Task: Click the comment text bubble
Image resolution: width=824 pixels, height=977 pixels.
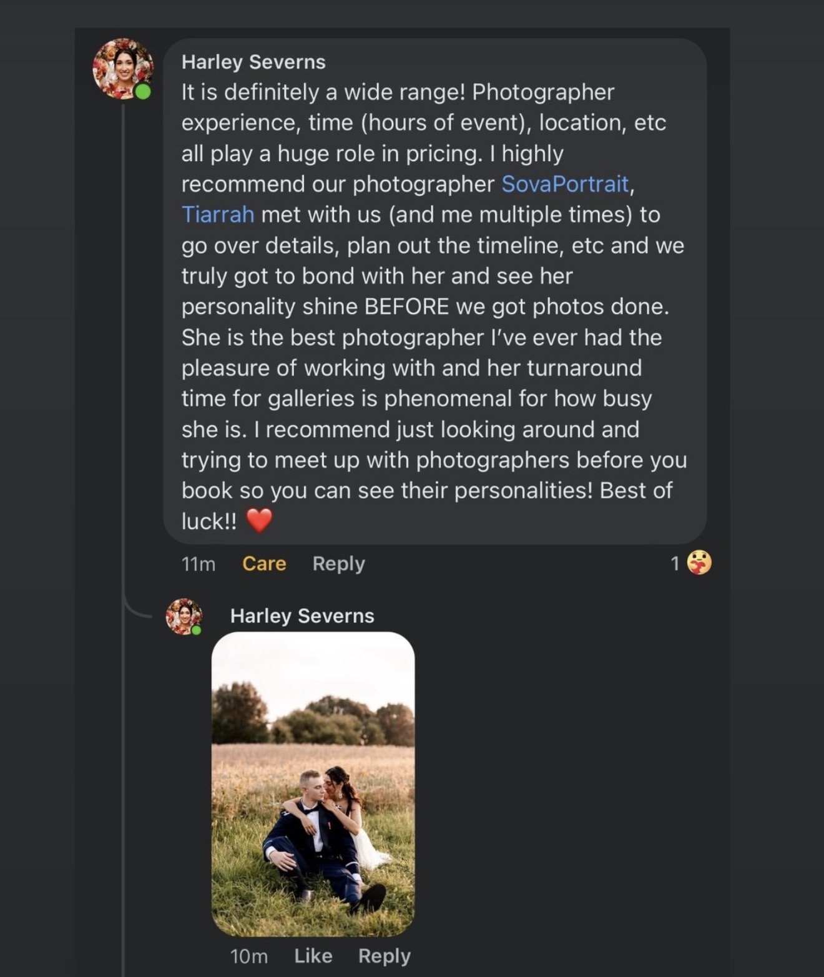Action: click(435, 291)
